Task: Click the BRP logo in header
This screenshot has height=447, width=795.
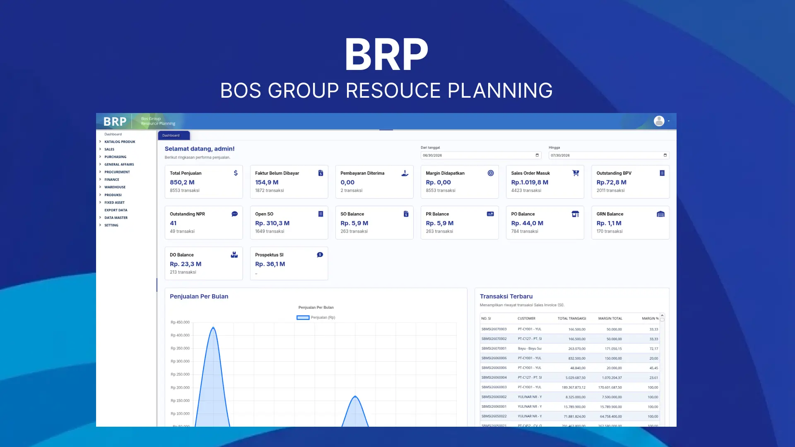Action: pos(115,121)
